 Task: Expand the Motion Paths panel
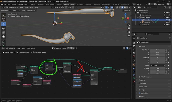[x=143, y=86]
